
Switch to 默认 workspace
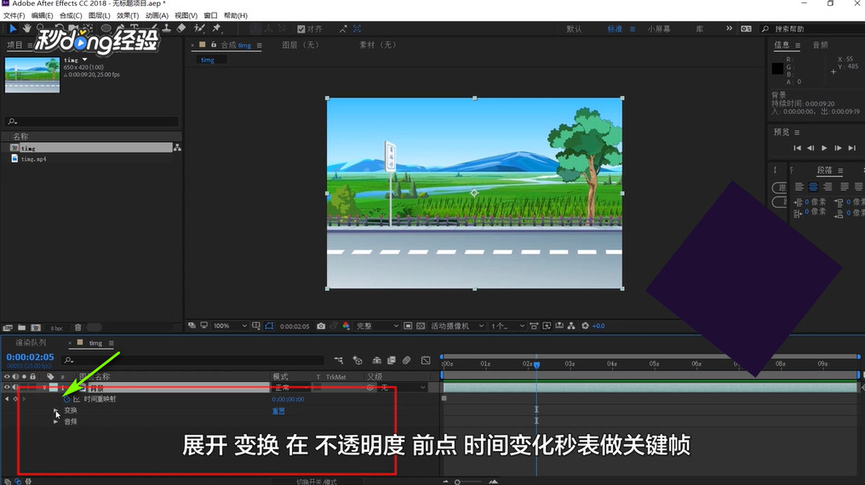coord(574,29)
